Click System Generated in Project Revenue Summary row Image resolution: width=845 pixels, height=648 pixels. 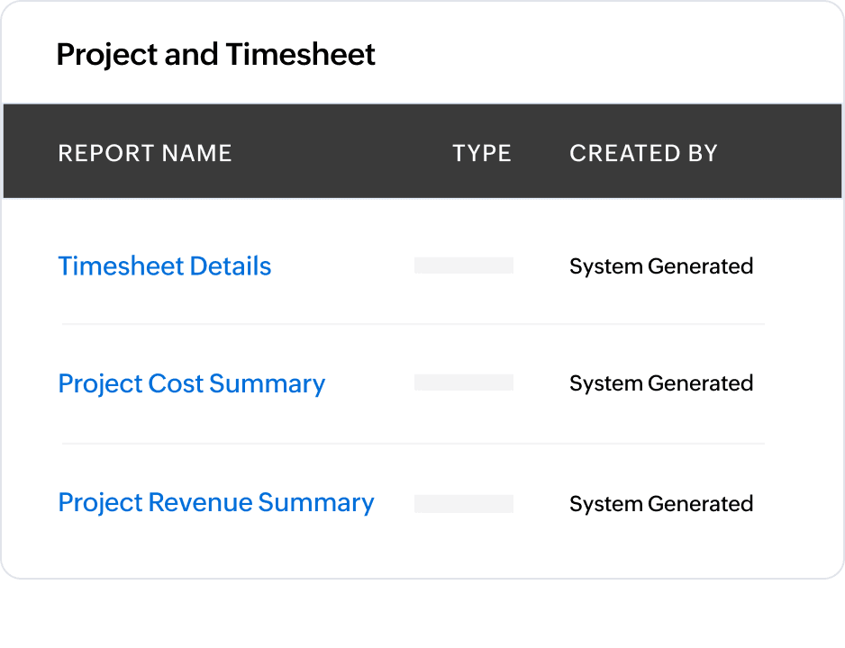[660, 504]
